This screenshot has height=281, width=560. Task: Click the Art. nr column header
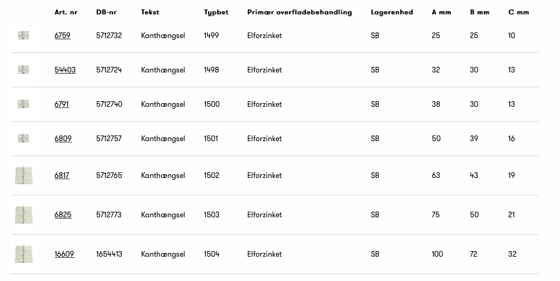click(66, 12)
